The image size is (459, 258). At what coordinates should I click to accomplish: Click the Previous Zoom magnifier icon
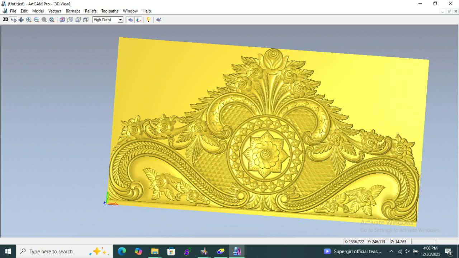point(44,20)
